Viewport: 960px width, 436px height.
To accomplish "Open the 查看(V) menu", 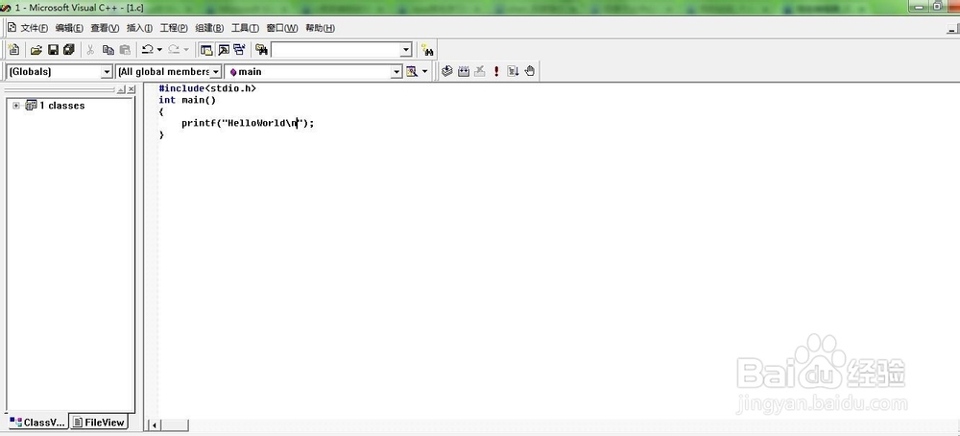I will 105,28.
